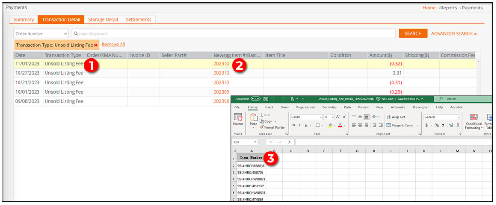496x205 pixels.
Task: Click Wrap Text in the Alignment group
Action: (396, 117)
